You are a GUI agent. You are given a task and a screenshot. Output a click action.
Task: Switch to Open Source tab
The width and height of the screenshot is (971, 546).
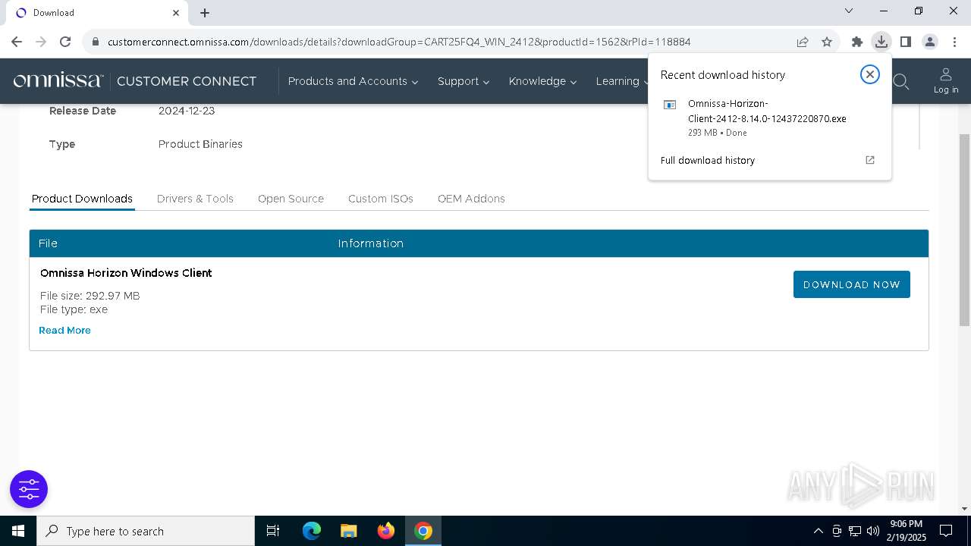291,199
